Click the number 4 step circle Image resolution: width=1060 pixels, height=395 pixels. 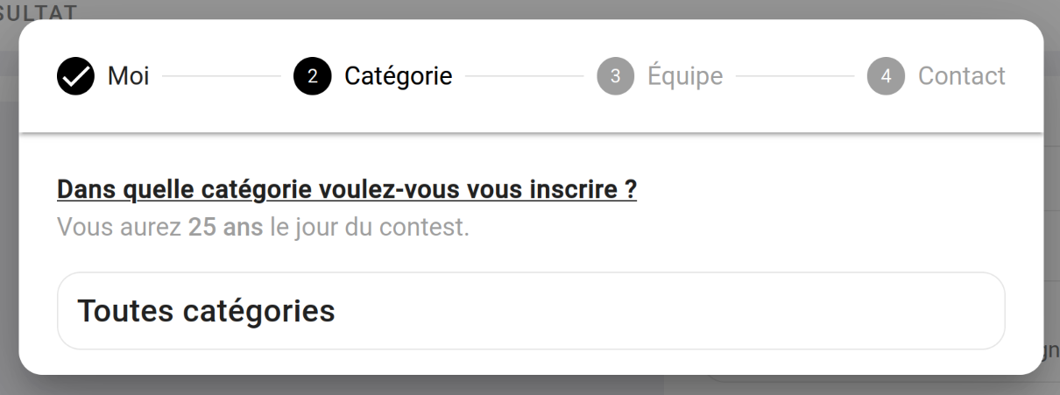click(886, 76)
